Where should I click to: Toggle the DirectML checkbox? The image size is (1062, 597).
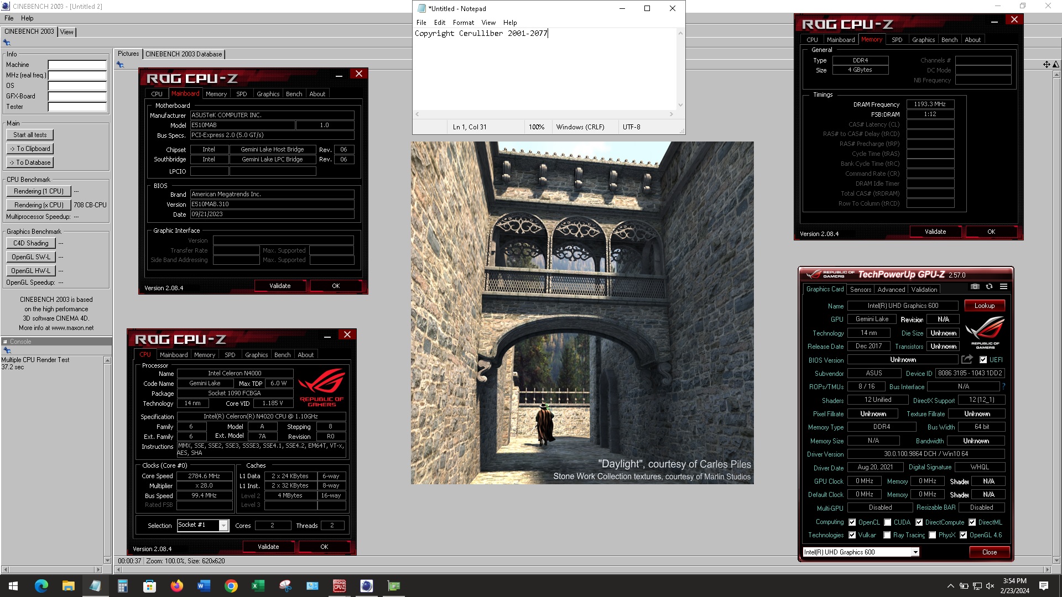(972, 522)
